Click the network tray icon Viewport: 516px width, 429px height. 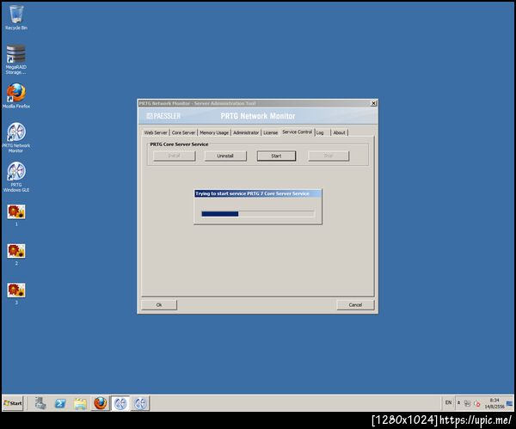click(x=467, y=404)
